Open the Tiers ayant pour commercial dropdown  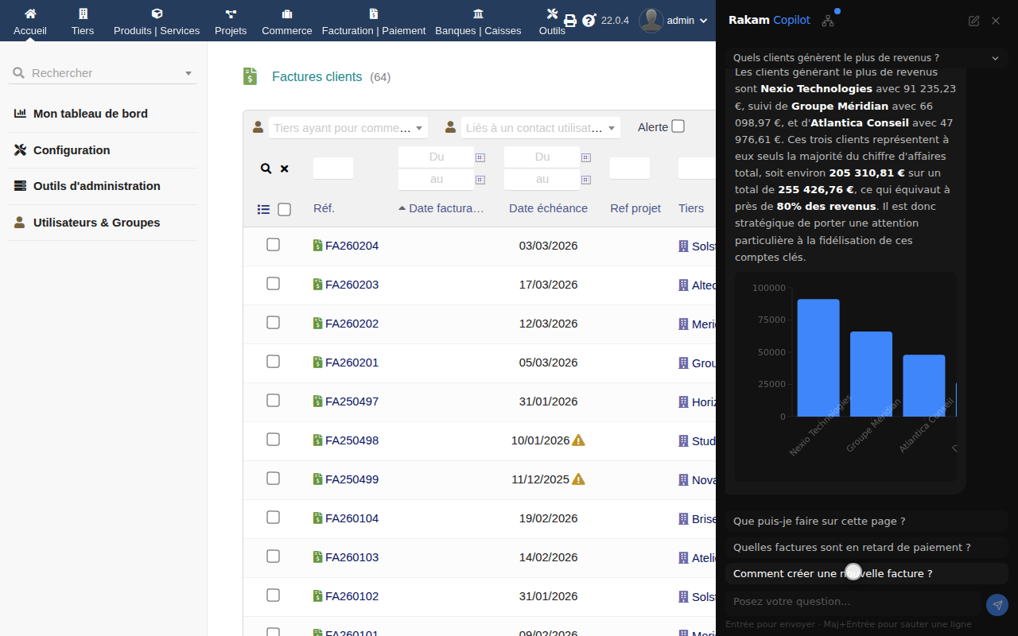pos(348,128)
